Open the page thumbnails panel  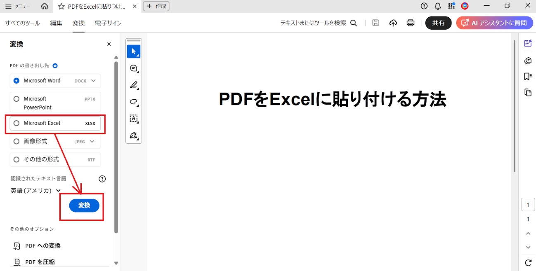[x=528, y=92]
